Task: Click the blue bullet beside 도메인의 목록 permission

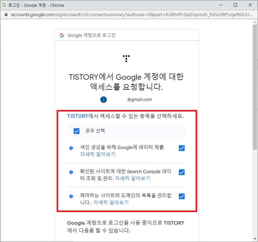Action: 71,196
